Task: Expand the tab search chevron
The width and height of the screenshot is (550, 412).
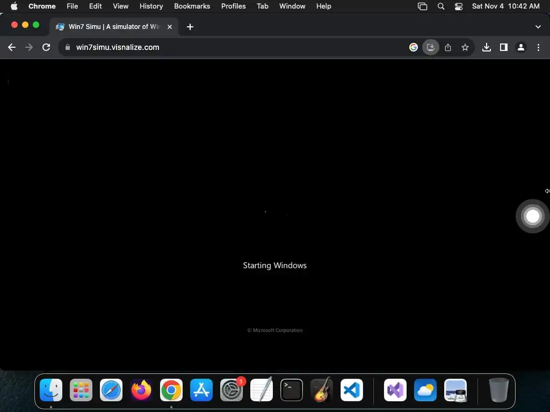Action: (538, 27)
